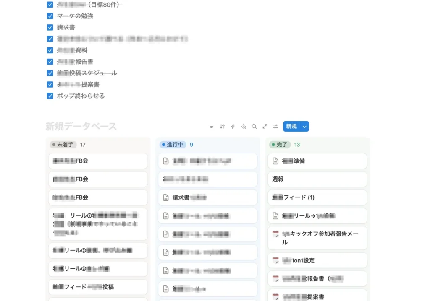The height and width of the screenshot is (301, 430).
Task: Open the database search magnifier icon
Action: click(254, 126)
